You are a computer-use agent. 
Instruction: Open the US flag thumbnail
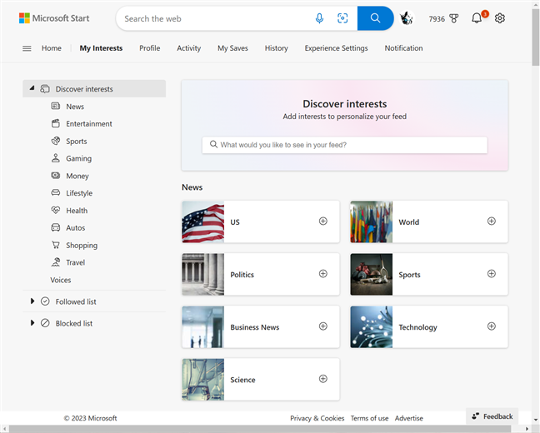202,221
